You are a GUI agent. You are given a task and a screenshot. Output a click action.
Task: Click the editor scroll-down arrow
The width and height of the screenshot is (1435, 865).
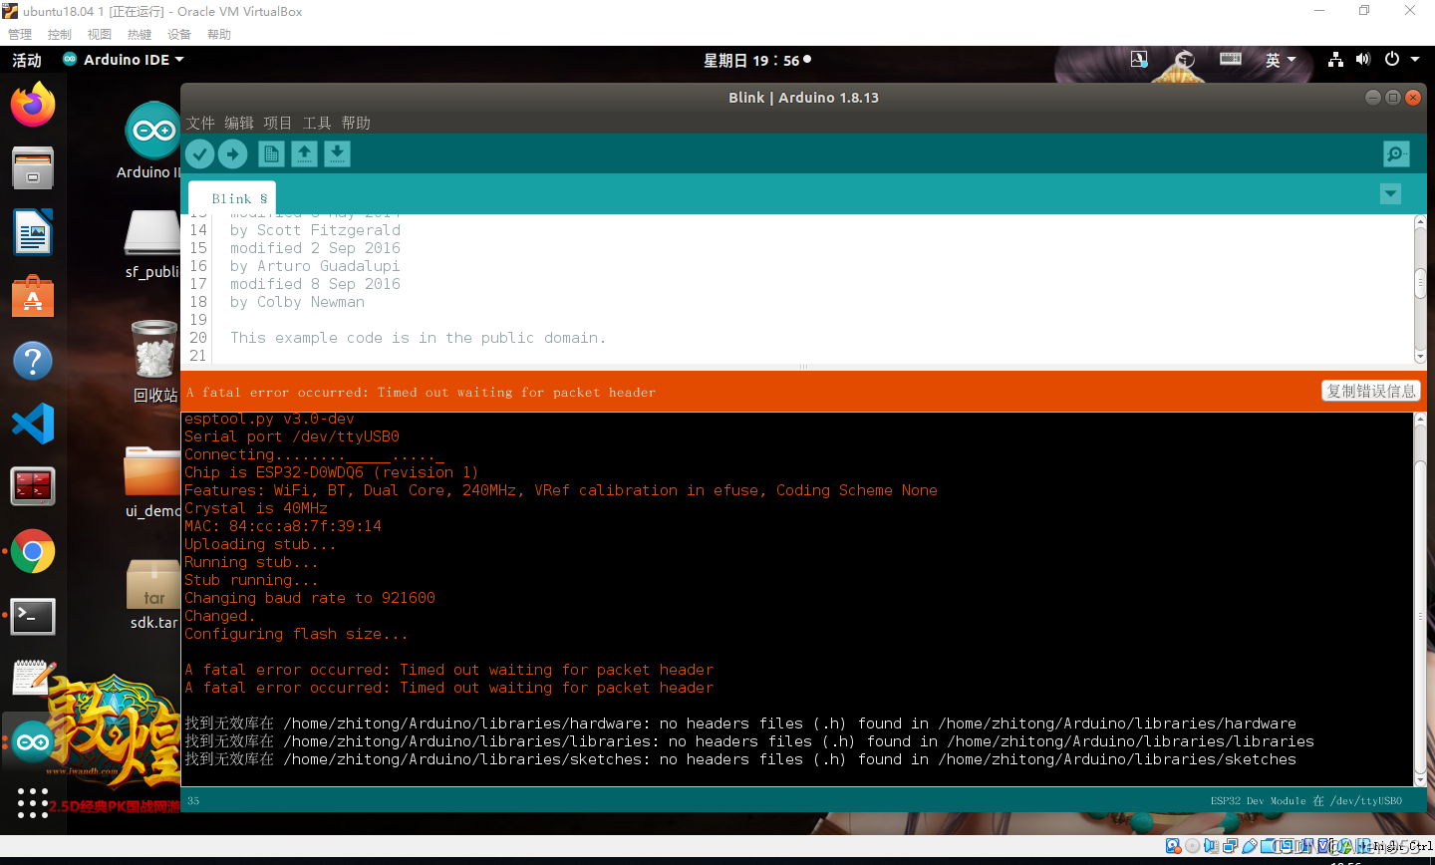tap(1420, 357)
